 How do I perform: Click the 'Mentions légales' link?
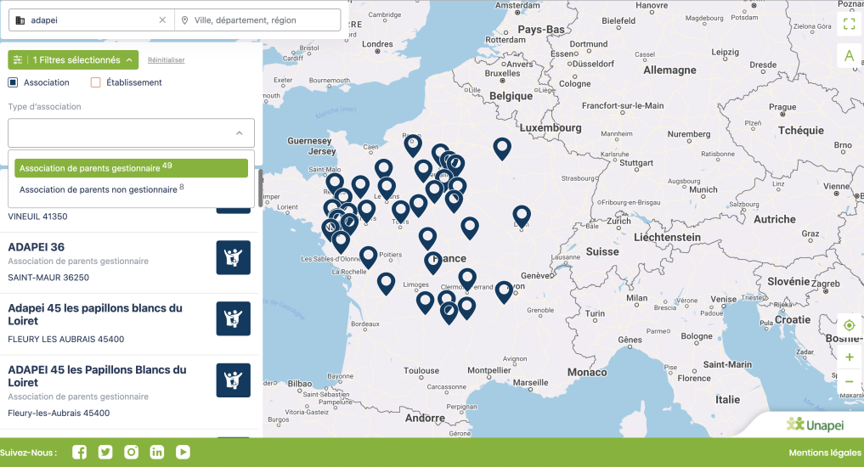(x=825, y=453)
